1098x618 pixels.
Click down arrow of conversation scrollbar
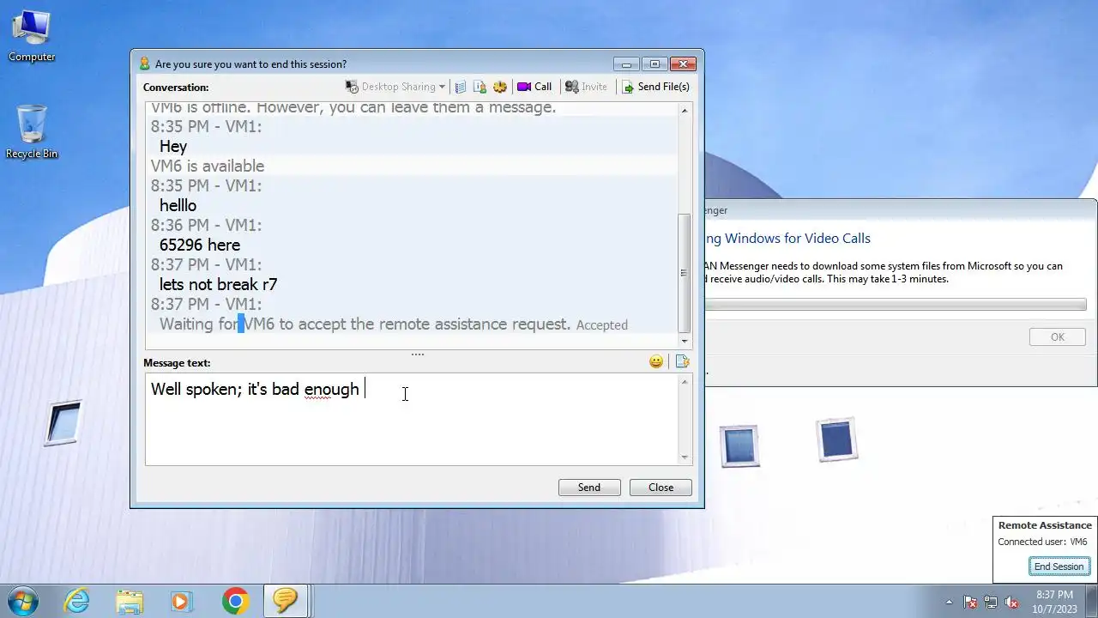[x=684, y=341]
